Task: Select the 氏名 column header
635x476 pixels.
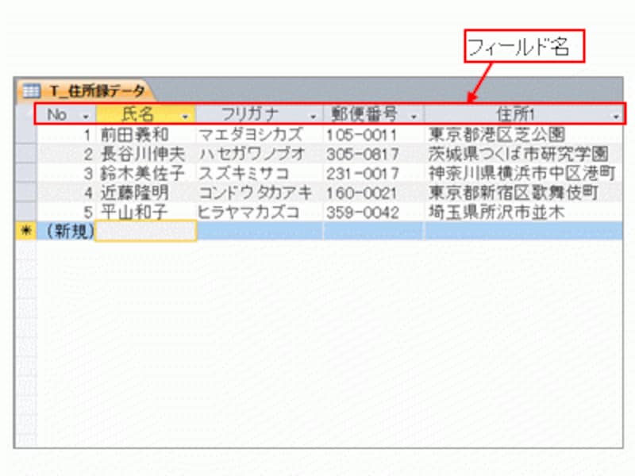Action: pos(146,114)
